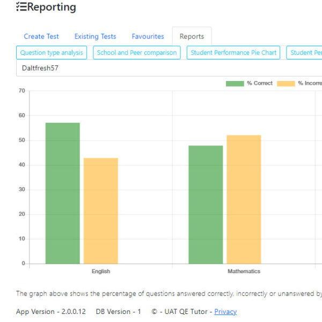Viewport: 322px width, 322px height.
Task: Select the green English correct bar
Action: tap(62, 193)
